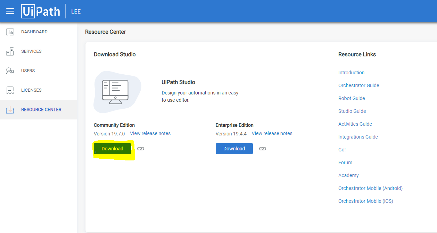The width and height of the screenshot is (437, 233).
Task: Click the LEE account name in header
Action: click(76, 11)
